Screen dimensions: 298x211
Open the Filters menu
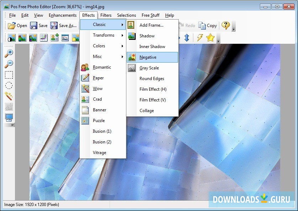point(106,15)
